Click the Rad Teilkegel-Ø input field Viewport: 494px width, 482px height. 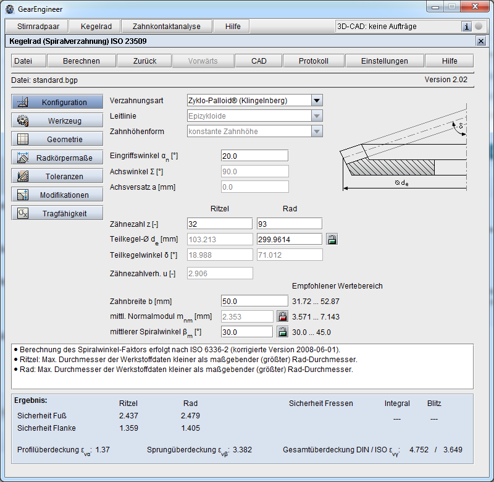click(x=290, y=239)
